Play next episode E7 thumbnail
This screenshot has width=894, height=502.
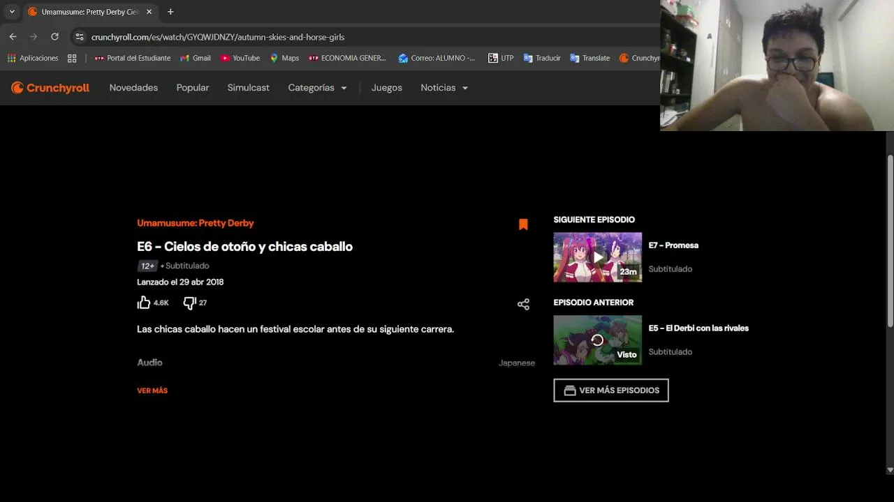pyautogui.click(x=597, y=257)
